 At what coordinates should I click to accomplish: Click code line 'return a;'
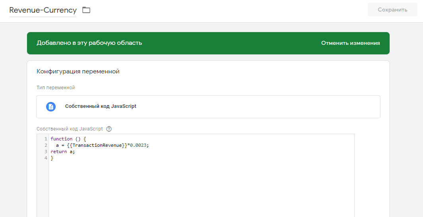pos(62,152)
